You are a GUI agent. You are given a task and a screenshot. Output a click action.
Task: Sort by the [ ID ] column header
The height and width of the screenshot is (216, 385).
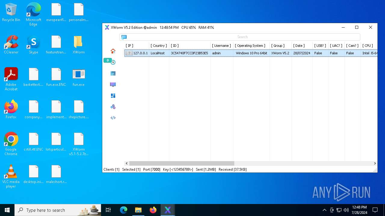point(190,46)
